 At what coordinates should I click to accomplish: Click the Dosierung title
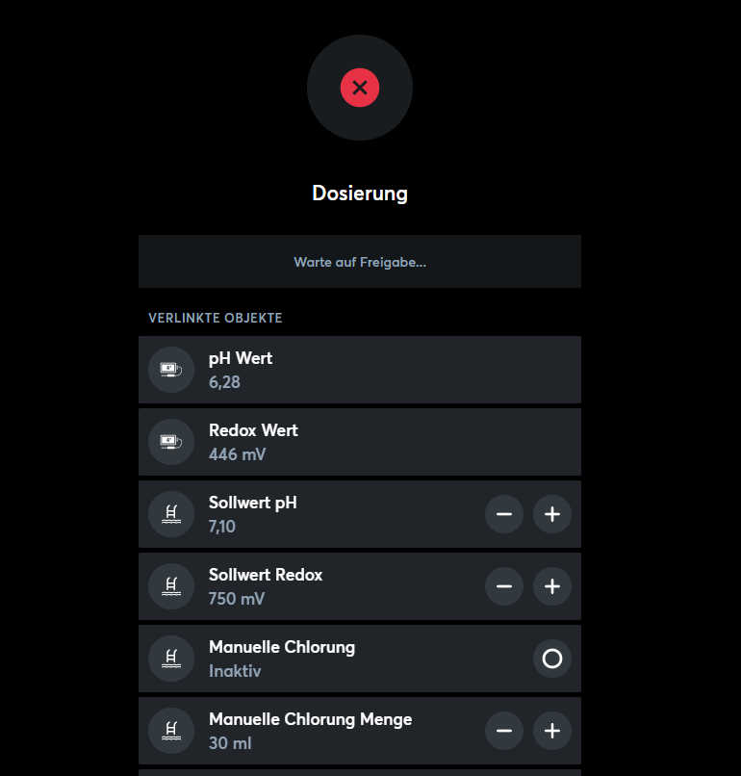click(x=360, y=193)
